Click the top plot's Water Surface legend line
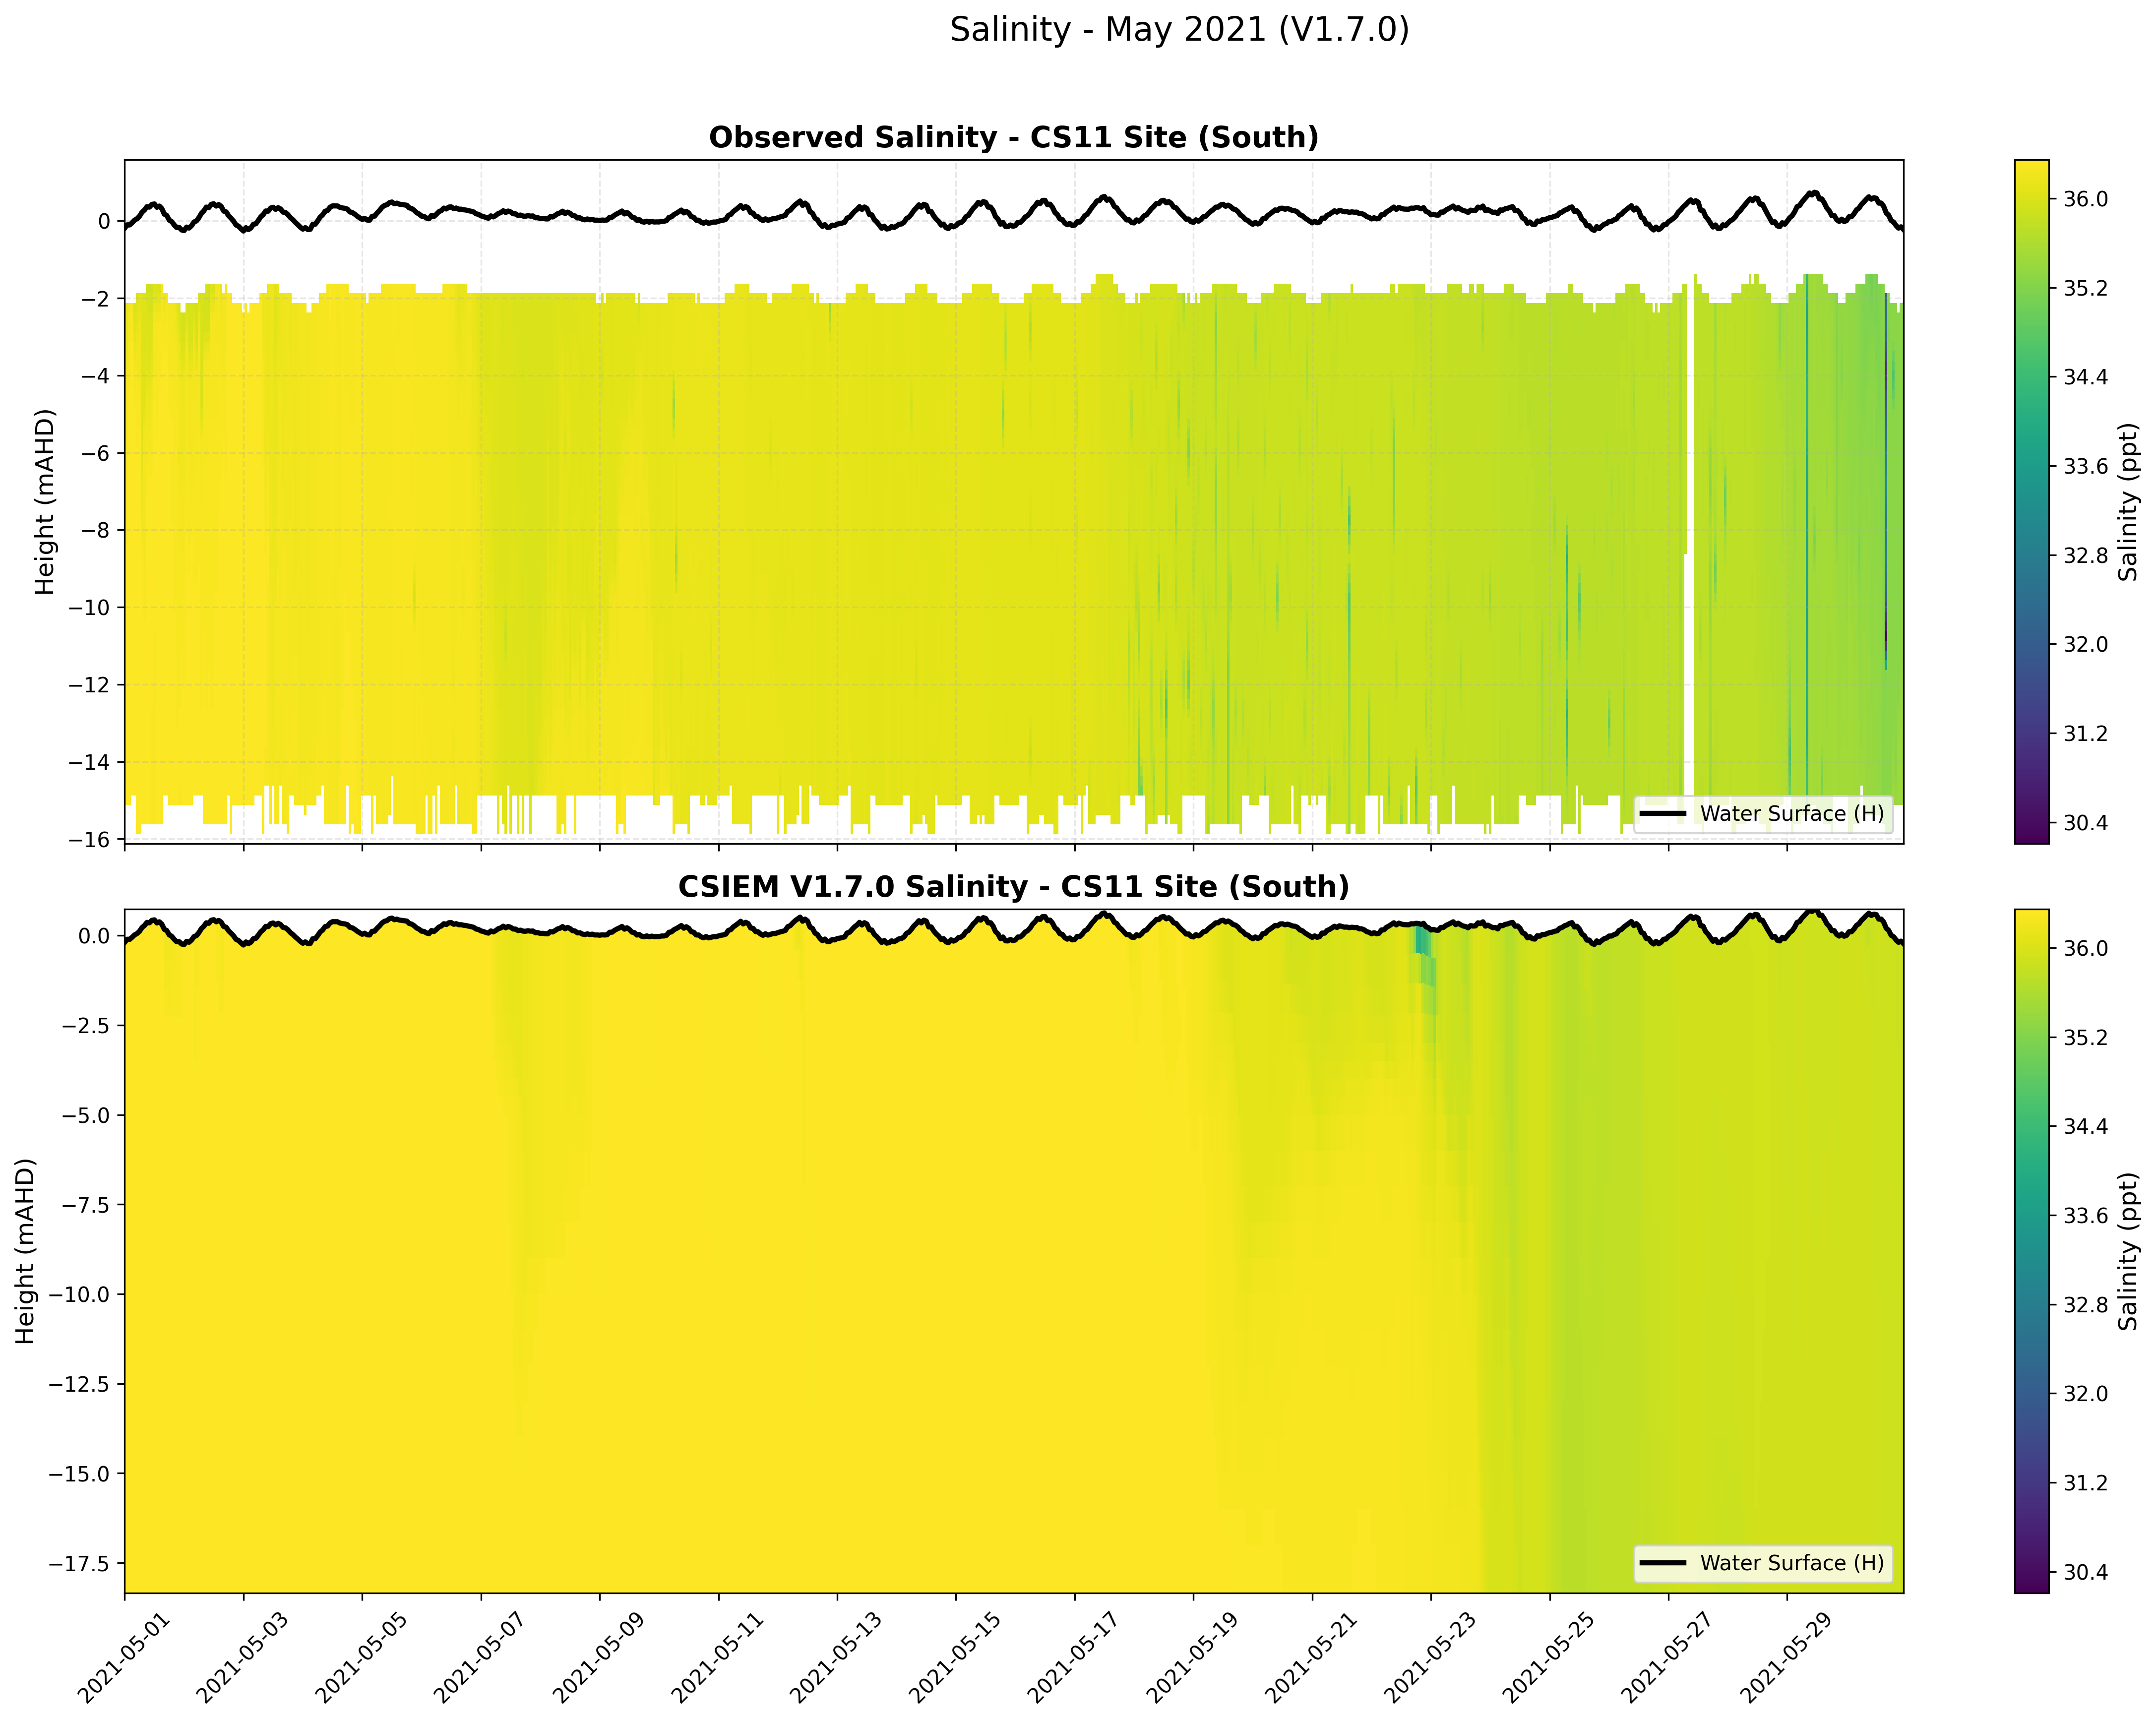The image size is (2156, 1722). coord(1663,814)
